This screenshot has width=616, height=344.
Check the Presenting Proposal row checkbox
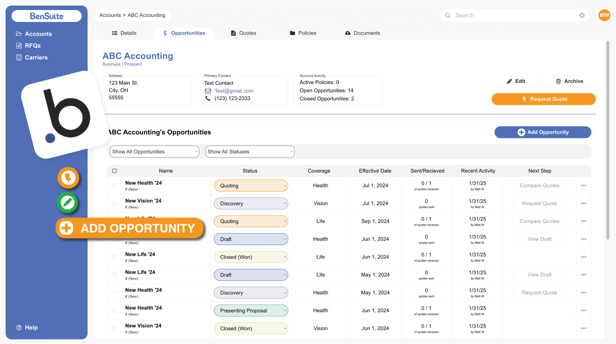click(x=115, y=311)
